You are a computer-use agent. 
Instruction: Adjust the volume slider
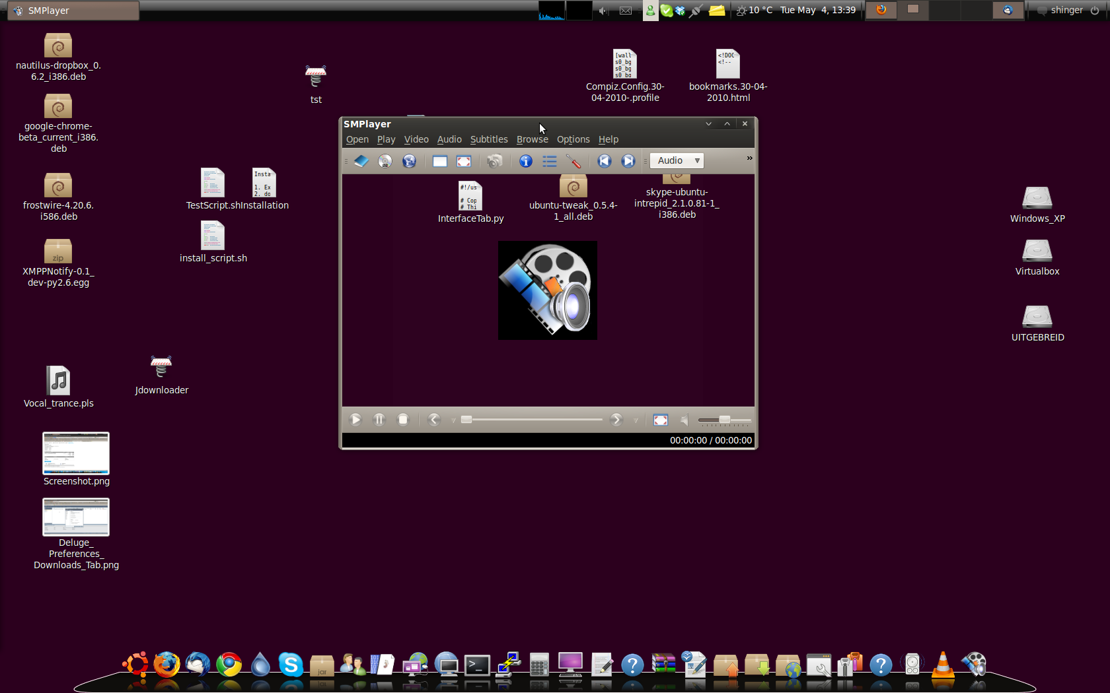[x=725, y=420]
